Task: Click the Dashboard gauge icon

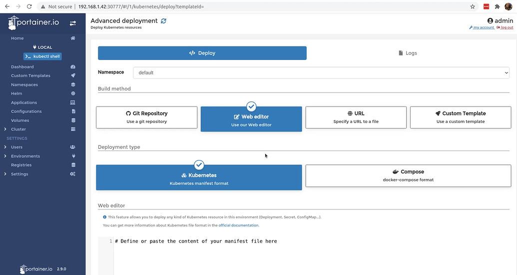Action: click(x=73, y=66)
